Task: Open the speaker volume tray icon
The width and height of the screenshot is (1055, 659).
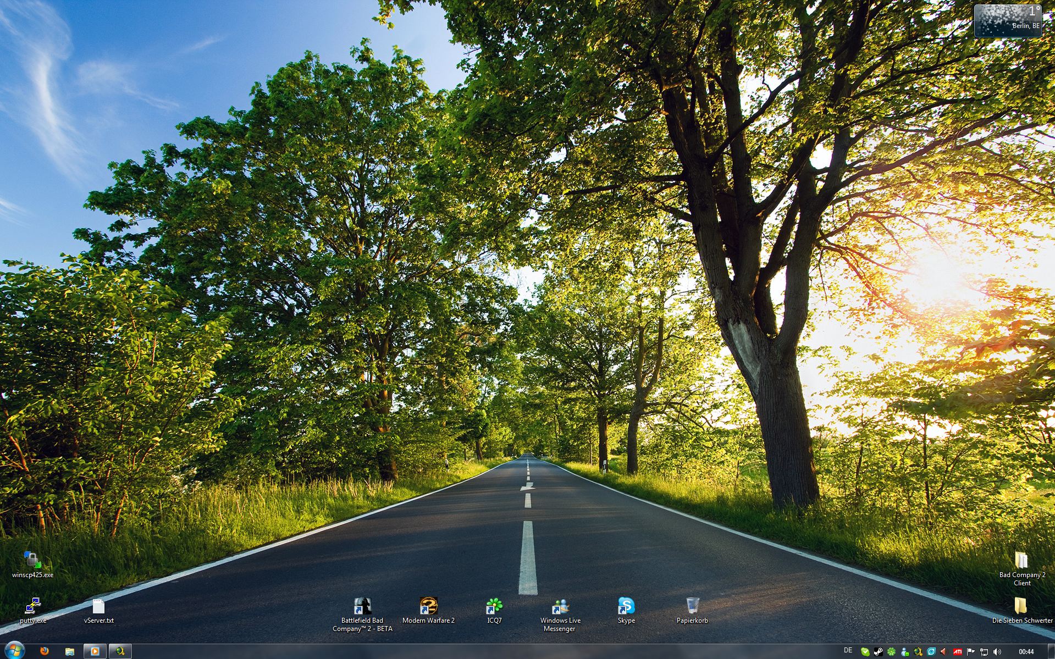Action: (x=997, y=652)
